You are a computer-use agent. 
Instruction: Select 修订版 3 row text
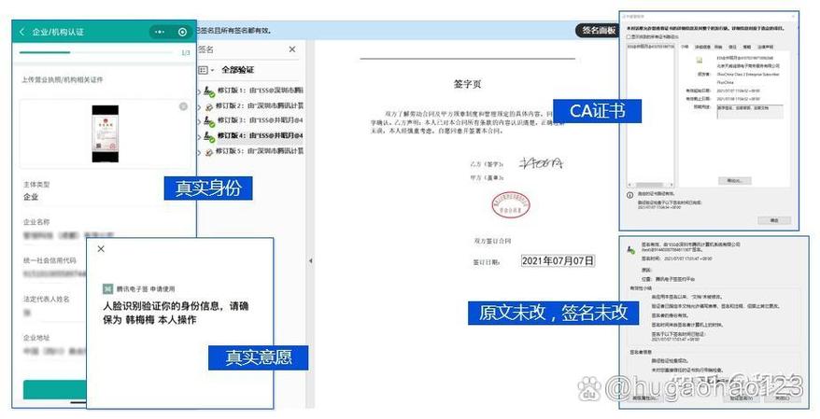pyautogui.click(x=261, y=120)
